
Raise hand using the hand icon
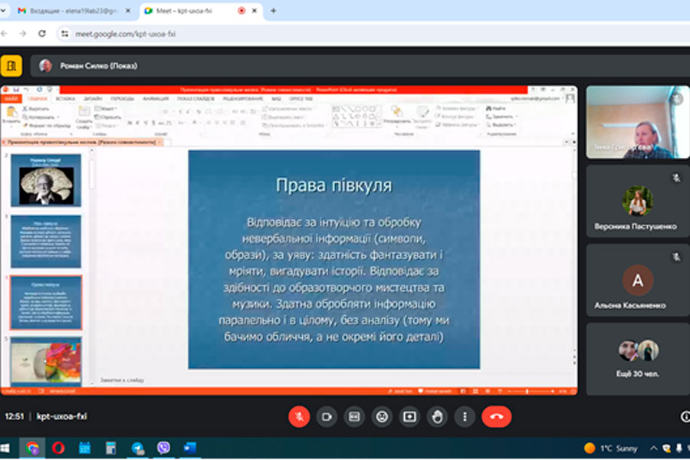tap(437, 416)
